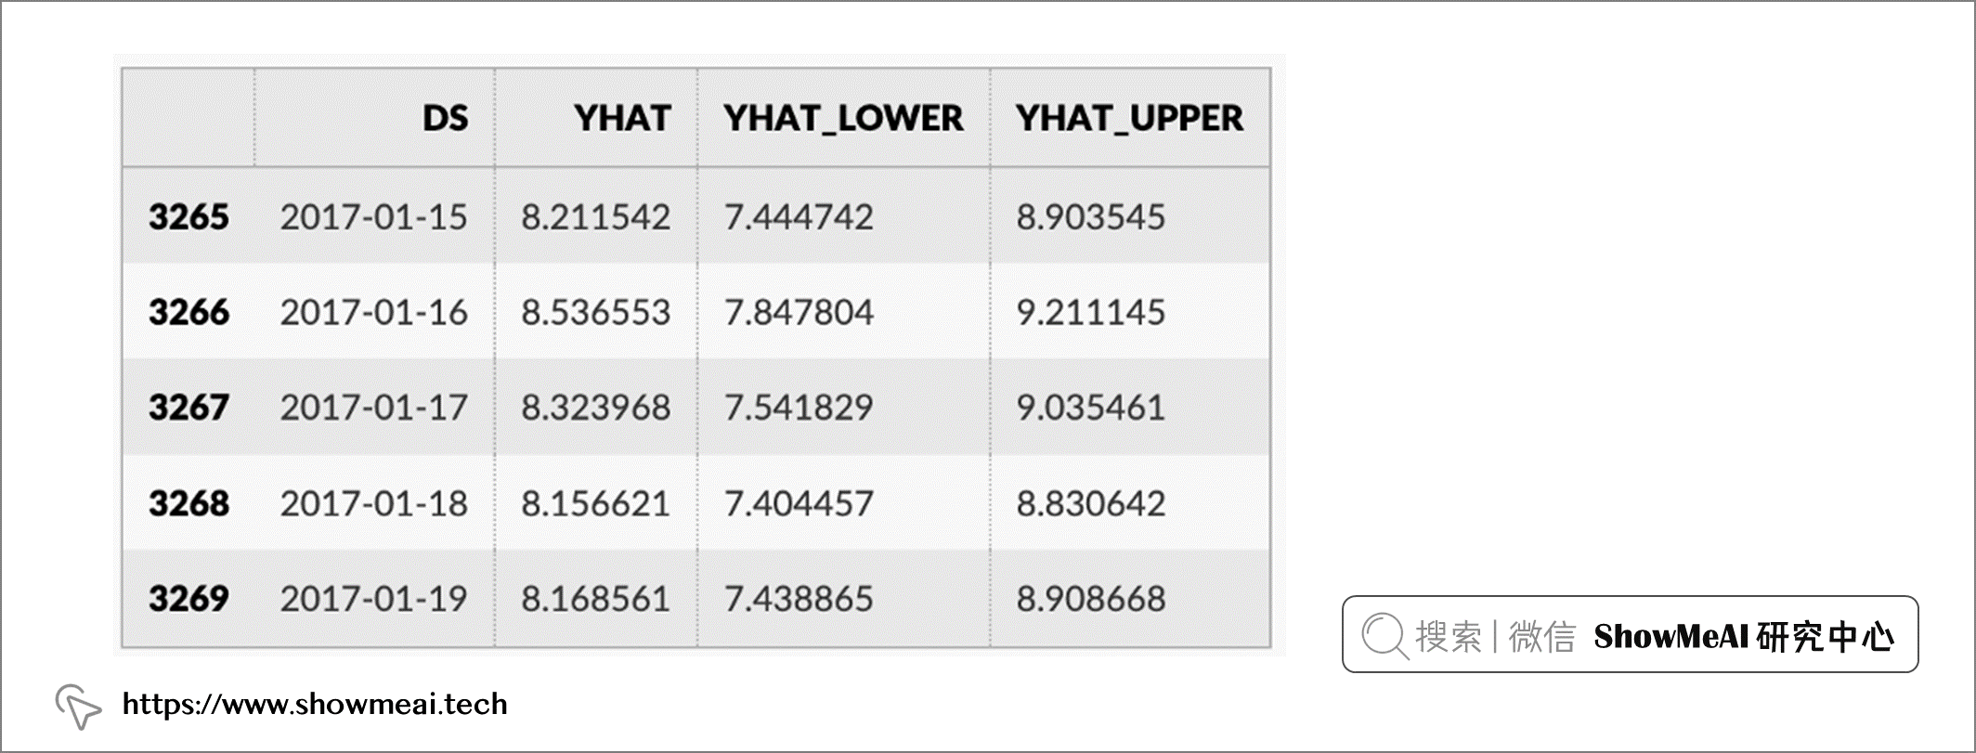
Task: Select the DS column header
Action: (x=445, y=118)
